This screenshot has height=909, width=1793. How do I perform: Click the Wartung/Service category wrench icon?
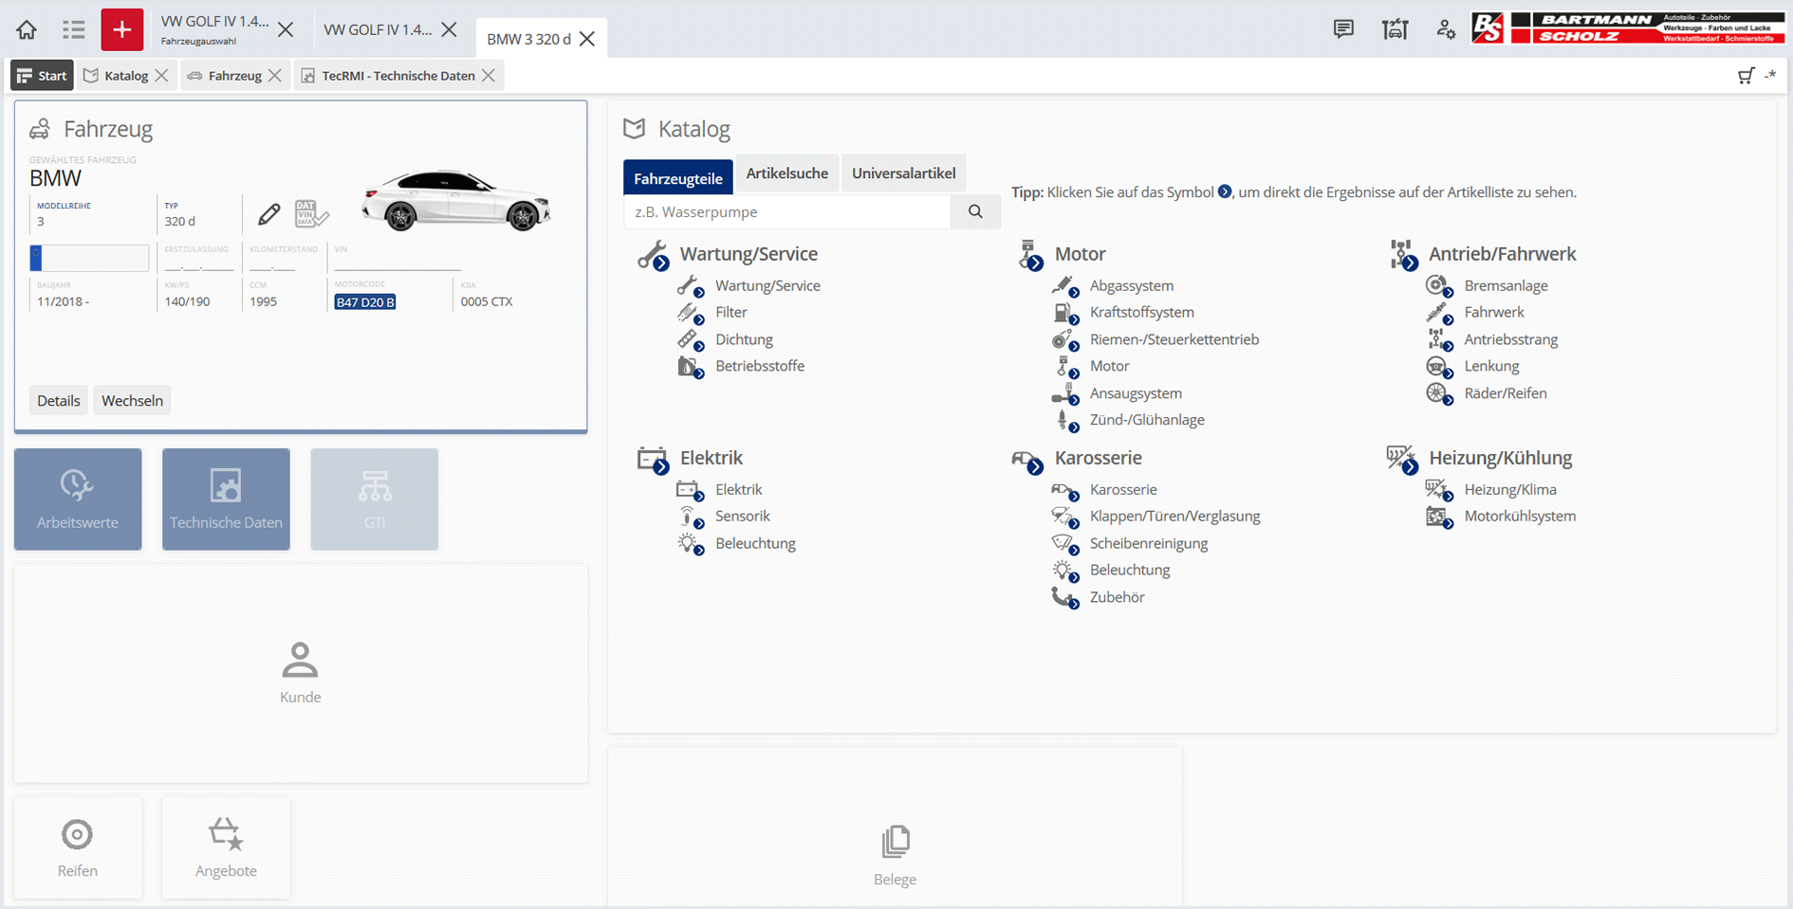653,255
